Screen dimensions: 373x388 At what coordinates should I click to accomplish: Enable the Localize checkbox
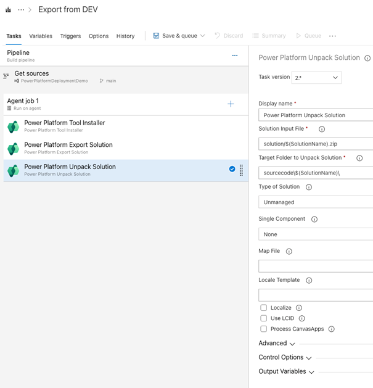click(x=264, y=308)
